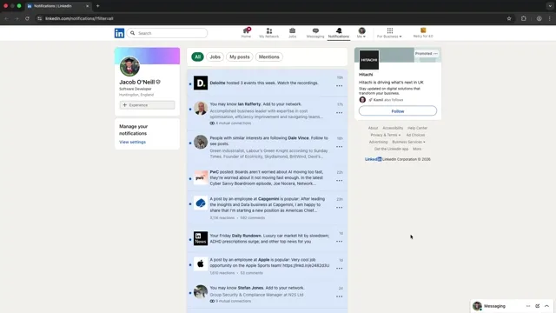Viewport: 556px width, 313px height.
Task: Open the Ad Choices footer link
Action: [x=415, y=136]
